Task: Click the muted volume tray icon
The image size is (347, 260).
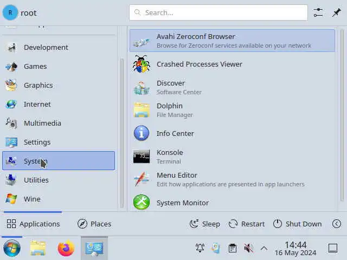Action: tap(248, 248)
